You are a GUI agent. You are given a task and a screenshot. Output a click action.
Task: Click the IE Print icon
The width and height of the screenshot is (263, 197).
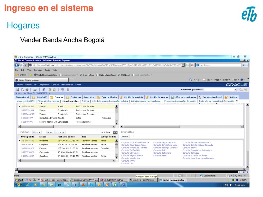tap(209, 80)
